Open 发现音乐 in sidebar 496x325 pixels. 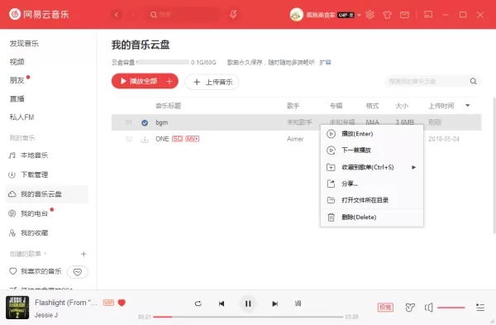(x=24, y=44)
